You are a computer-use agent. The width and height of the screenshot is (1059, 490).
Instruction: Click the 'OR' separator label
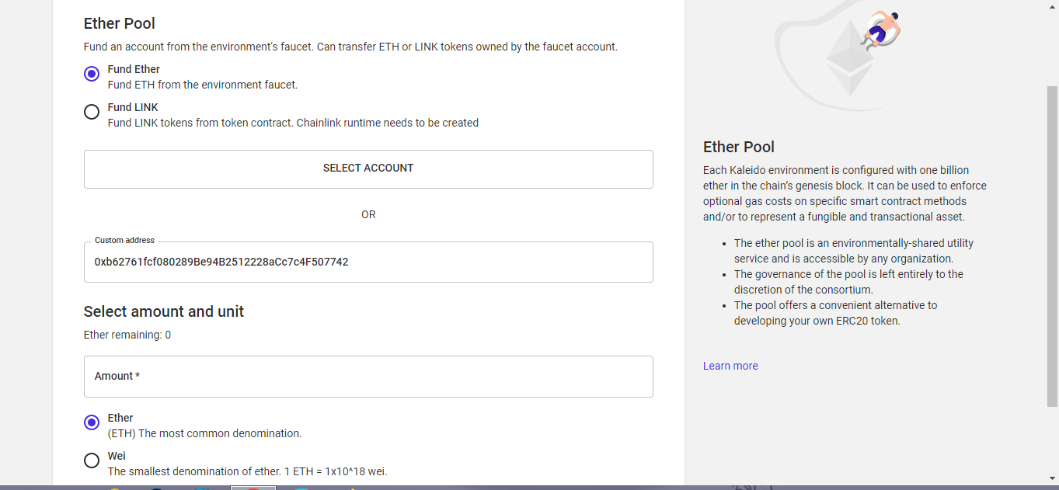[x=368, y=214]
